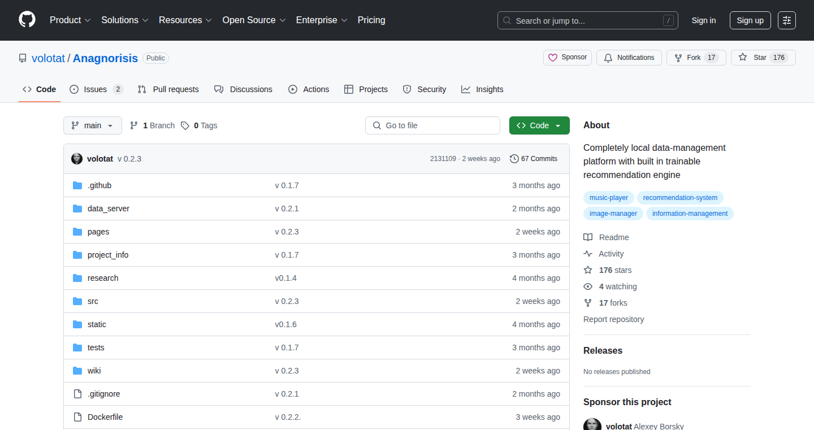Click the GitHub logo icon
The width and height of the screenshot is (814, 430).
27,20
